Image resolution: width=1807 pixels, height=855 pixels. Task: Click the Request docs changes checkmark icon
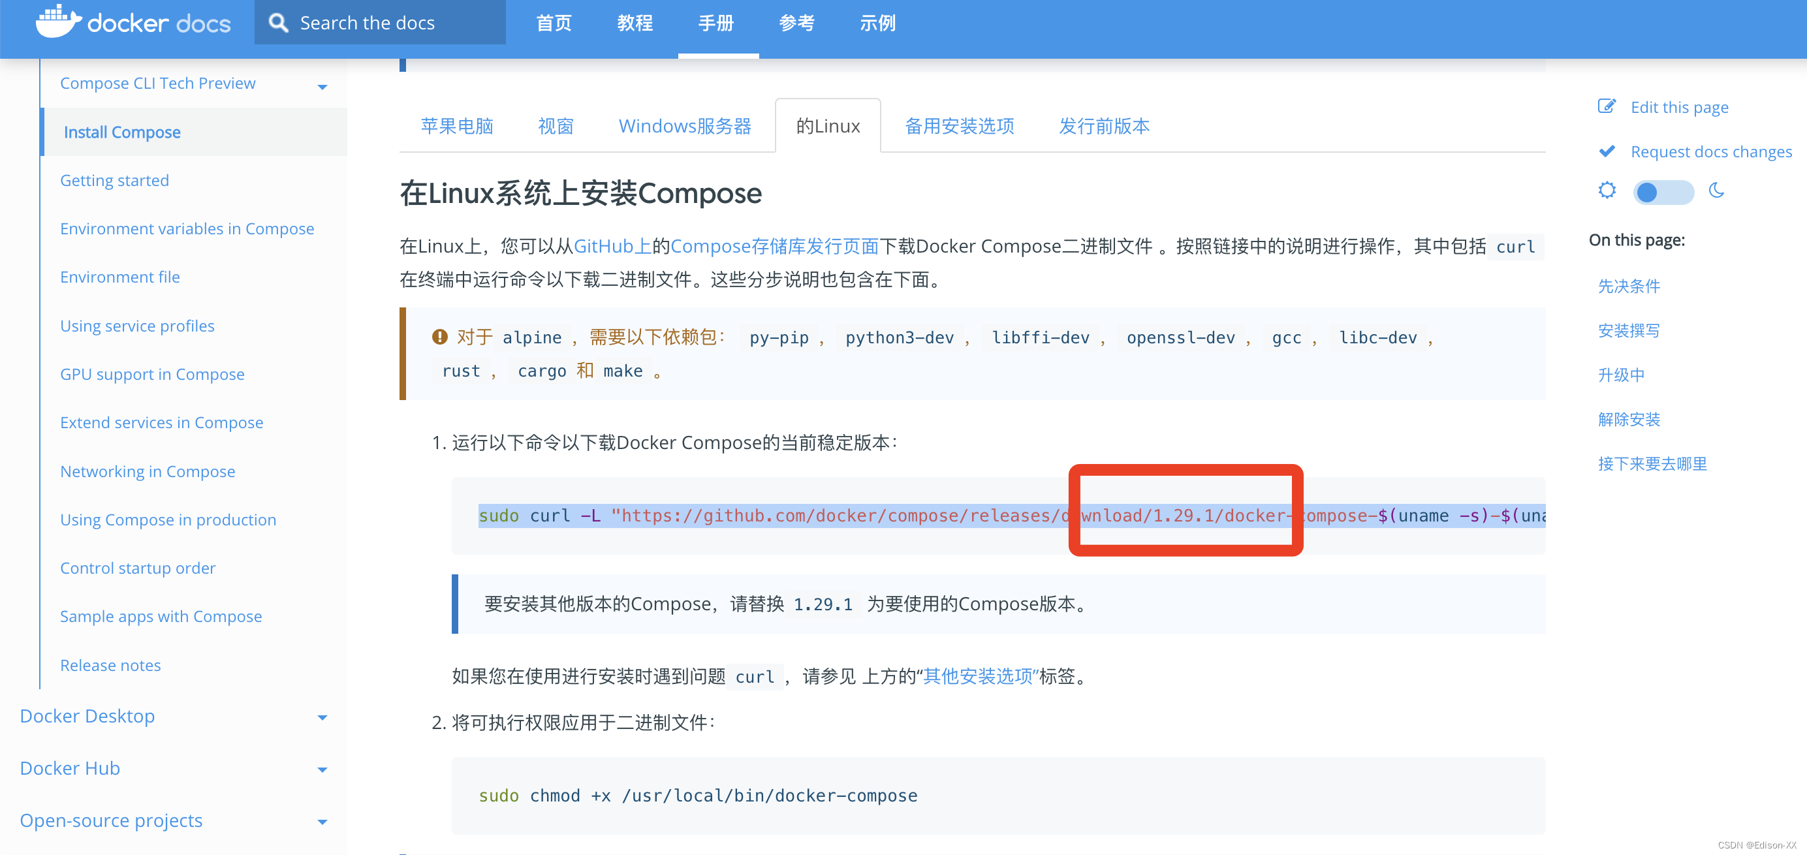tap(1607, 151)
